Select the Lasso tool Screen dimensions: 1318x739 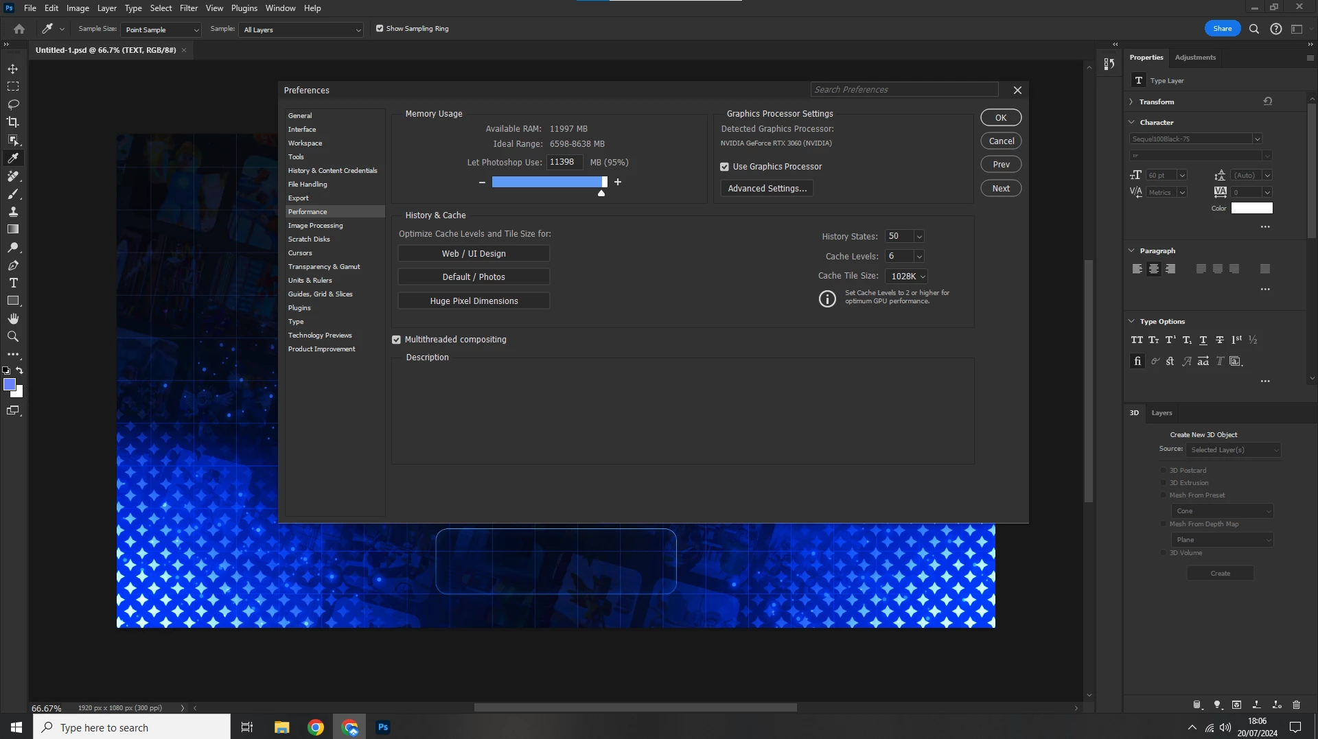[13, 104]
